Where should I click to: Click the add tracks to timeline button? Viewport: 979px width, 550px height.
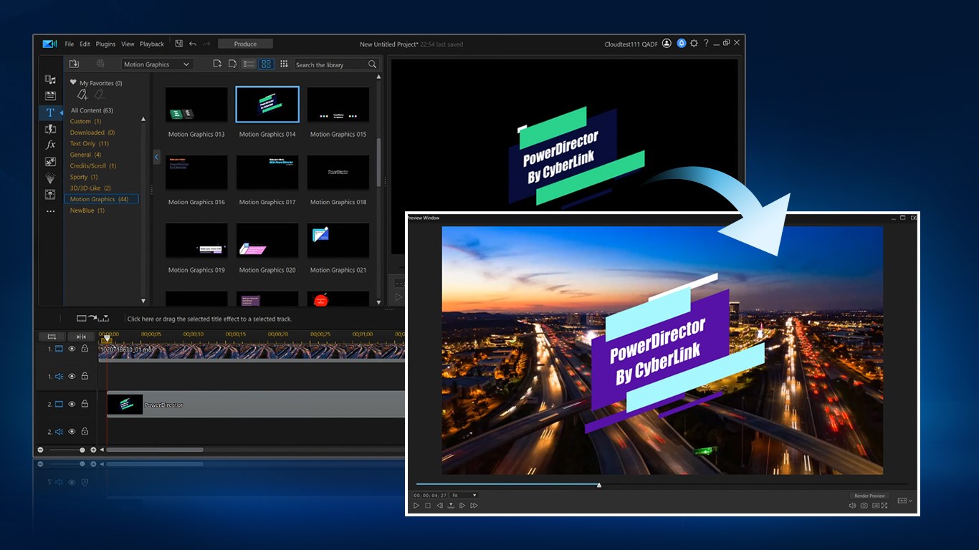click(x=52, y=337)
